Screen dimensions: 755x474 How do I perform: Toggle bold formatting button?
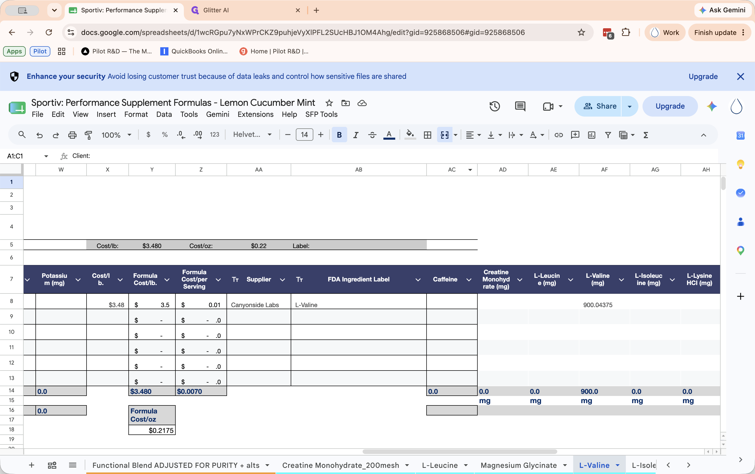(339, 135)
